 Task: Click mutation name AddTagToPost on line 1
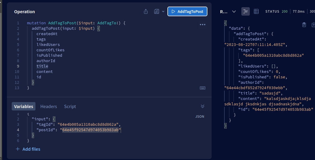pyautogui.click(x=62, y=23)
